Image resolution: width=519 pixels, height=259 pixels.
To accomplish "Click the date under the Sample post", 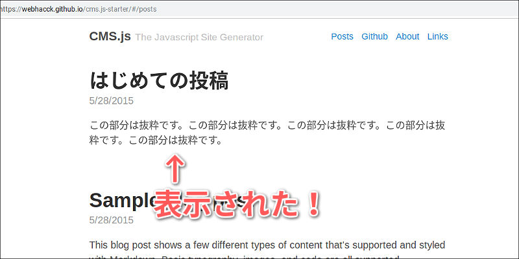I will click(111, 220).
